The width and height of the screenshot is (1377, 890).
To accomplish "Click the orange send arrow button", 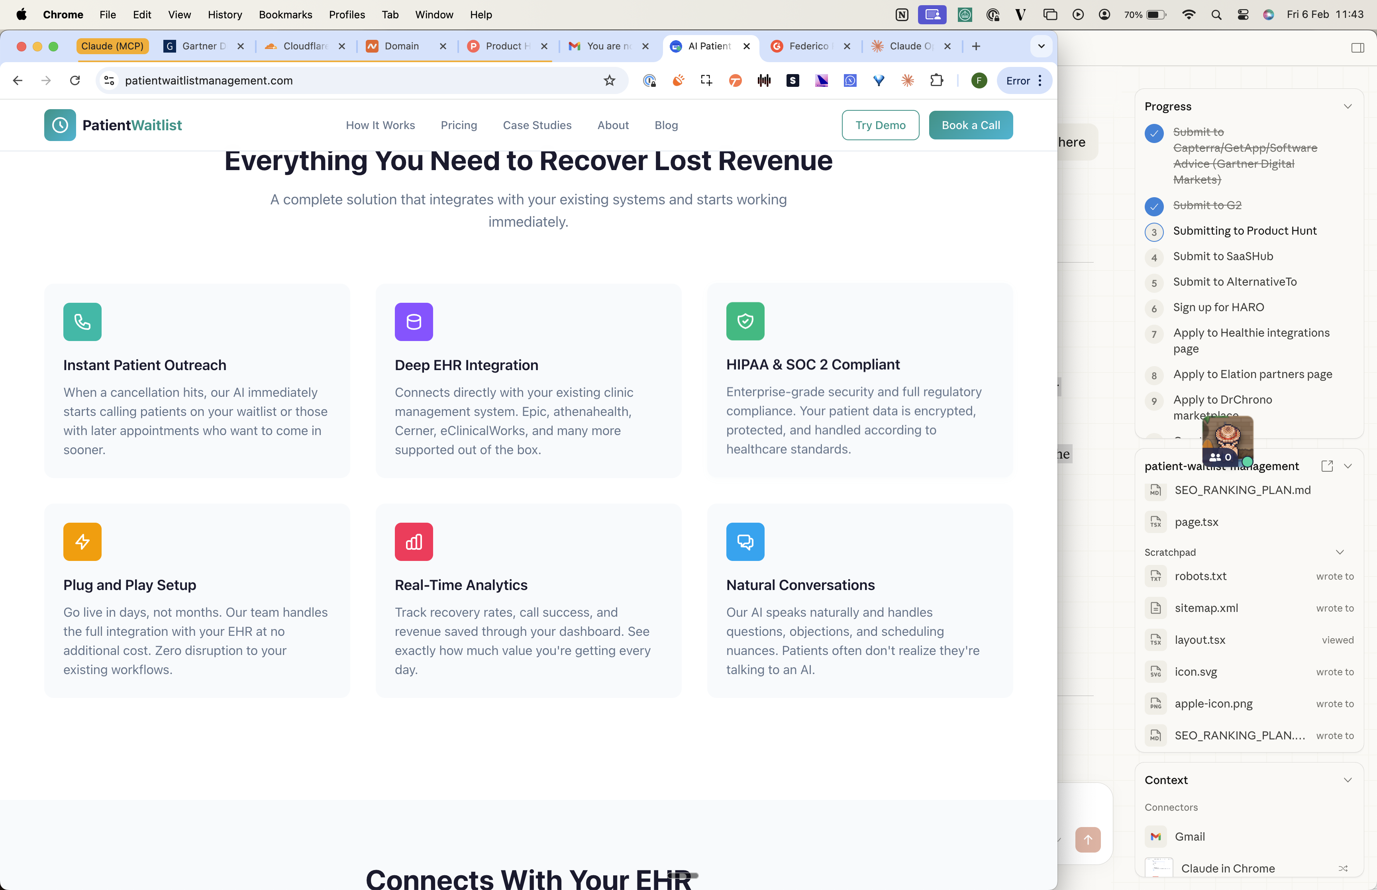I will [x=1087, y=839].
